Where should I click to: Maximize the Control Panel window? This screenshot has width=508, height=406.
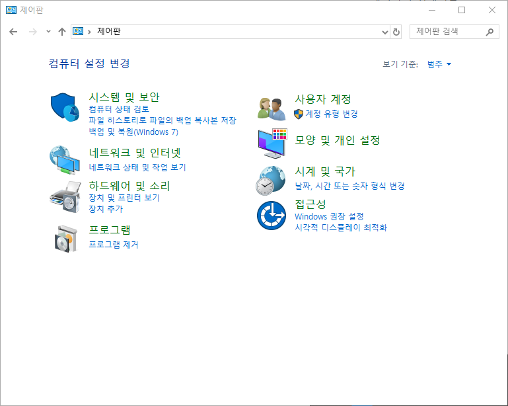click(462, 10)
